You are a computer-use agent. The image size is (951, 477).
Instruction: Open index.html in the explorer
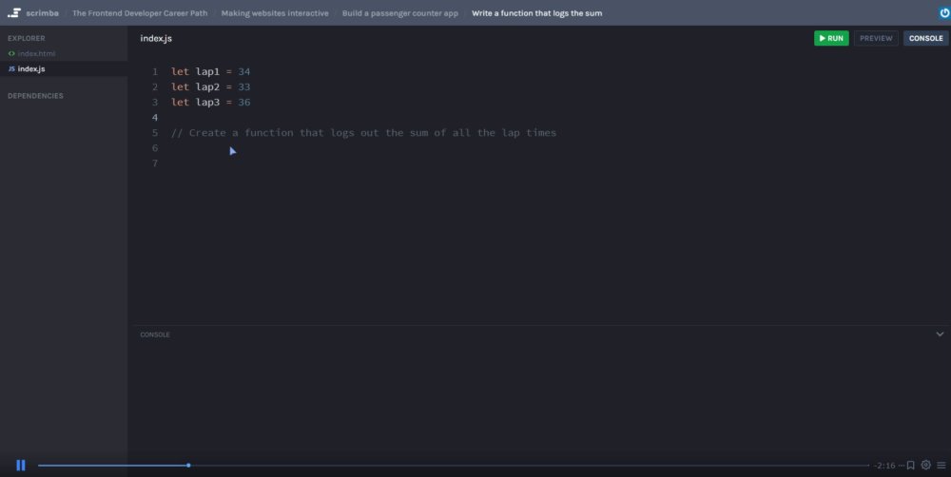click(x=36, y=53)
